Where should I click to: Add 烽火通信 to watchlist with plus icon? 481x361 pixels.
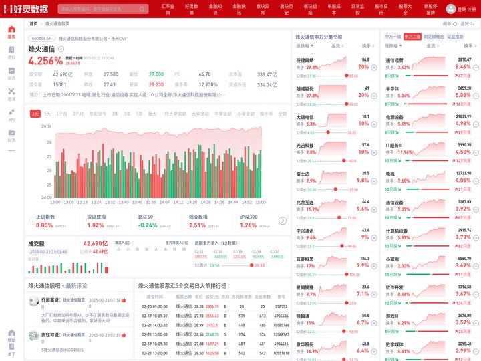click(61, 49)
